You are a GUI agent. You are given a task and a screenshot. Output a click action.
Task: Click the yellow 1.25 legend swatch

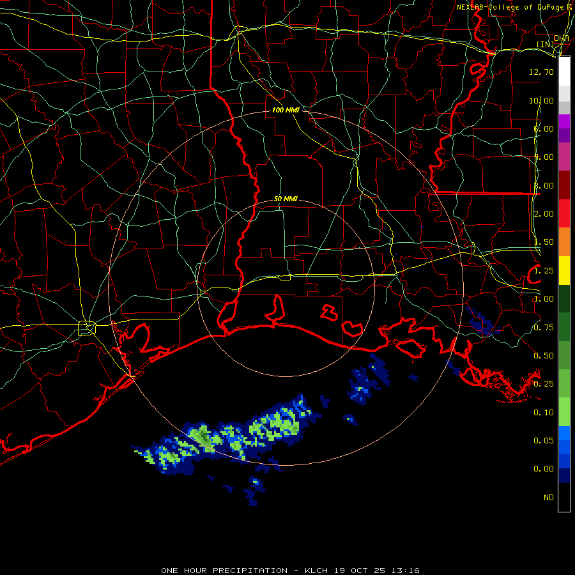564,270
